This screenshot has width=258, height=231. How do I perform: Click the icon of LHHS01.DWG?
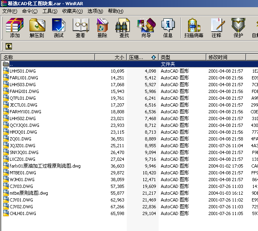click(6, 71)
